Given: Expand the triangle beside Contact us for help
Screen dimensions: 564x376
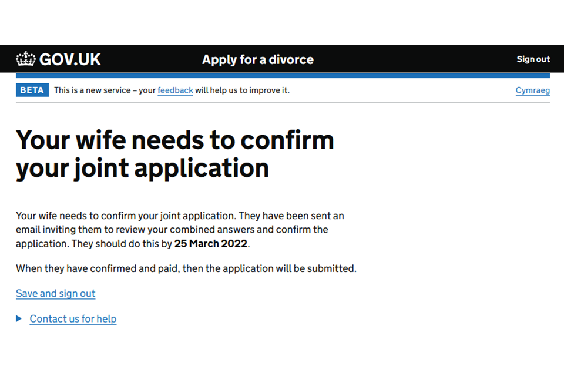Looking at the screenshot, I should pos(19,319).
